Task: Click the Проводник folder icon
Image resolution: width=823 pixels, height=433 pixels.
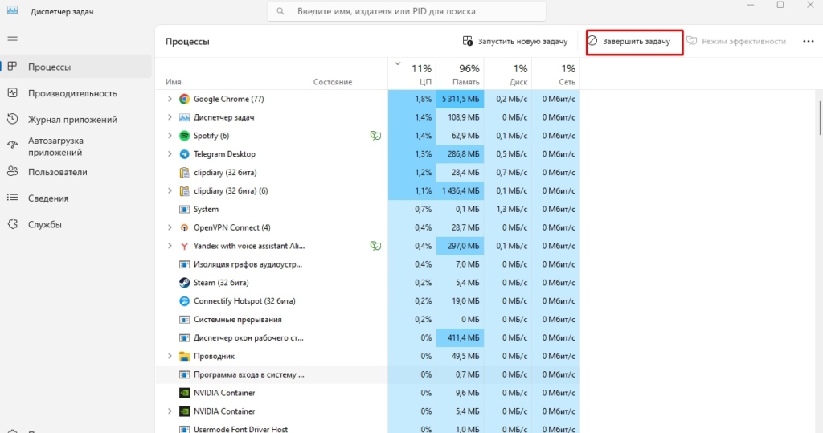Action: (184, 356)
